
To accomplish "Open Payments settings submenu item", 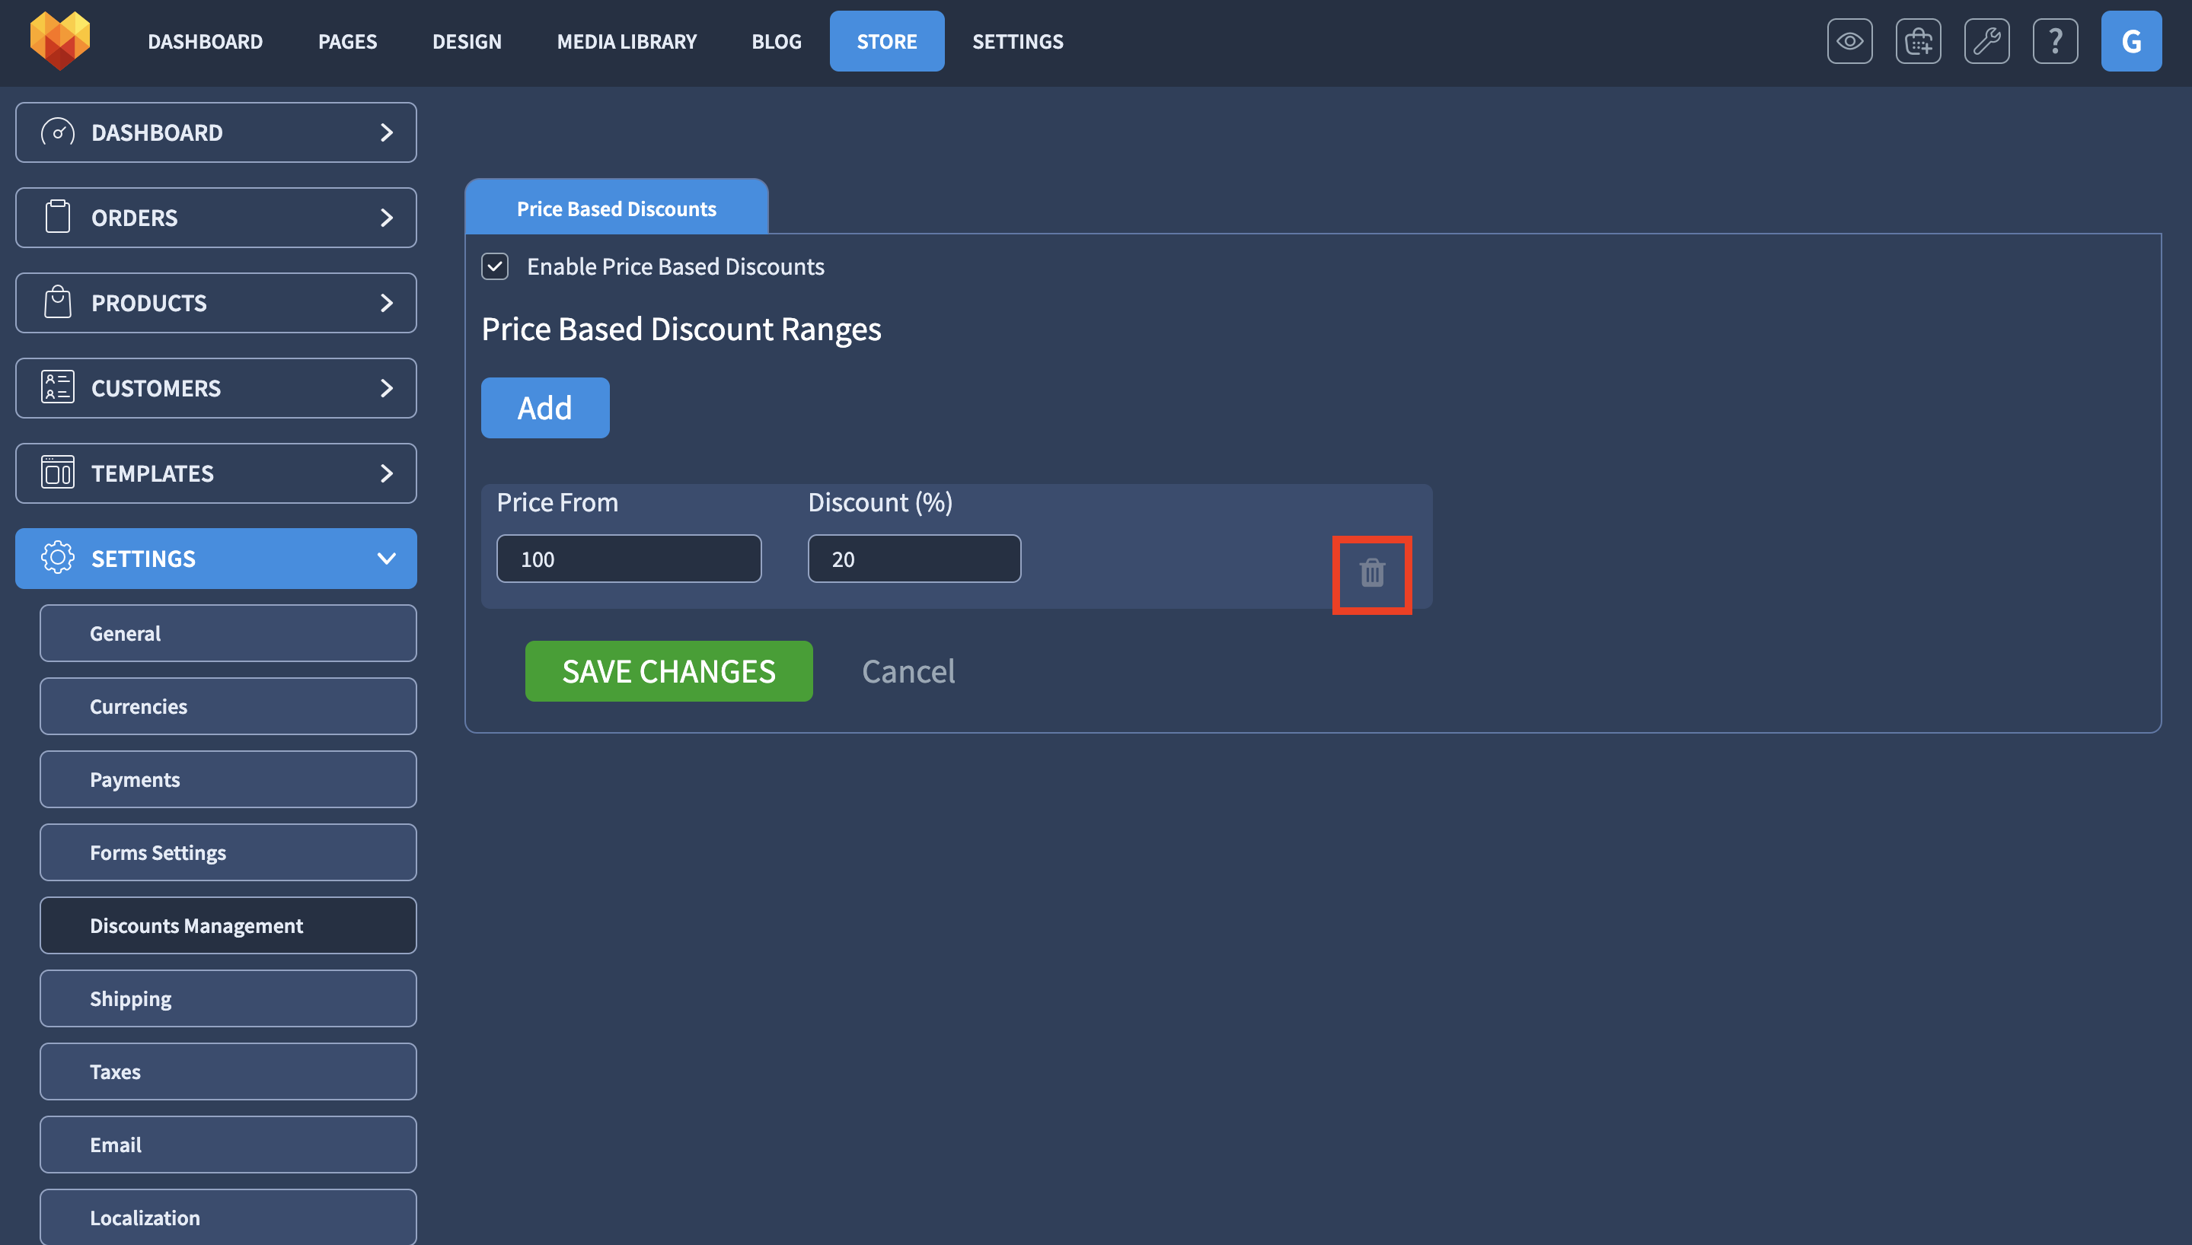I will pyautogui.click(x=228, y=779).
